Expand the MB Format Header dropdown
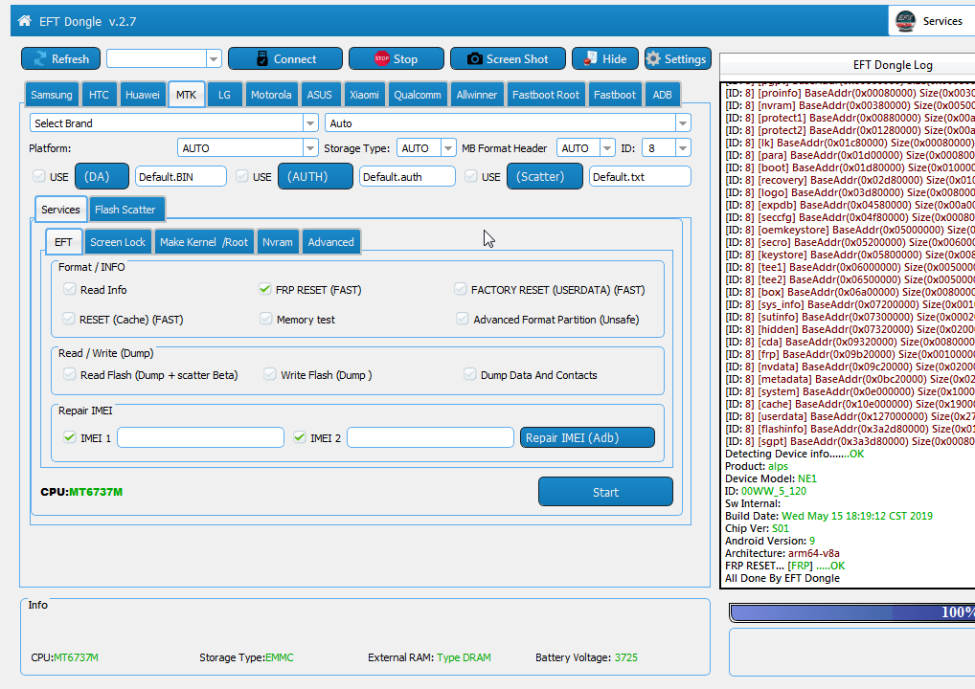This screenshot has height=689, width=975. 607,148
